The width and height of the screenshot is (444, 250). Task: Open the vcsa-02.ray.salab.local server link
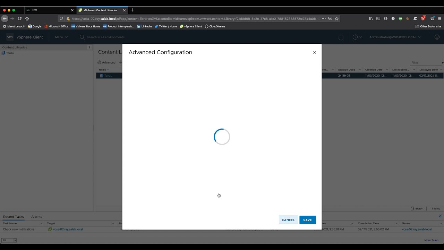point(417,230)
